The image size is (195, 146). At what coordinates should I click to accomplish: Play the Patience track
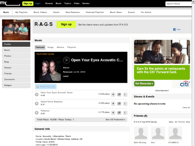pos(36,113)
